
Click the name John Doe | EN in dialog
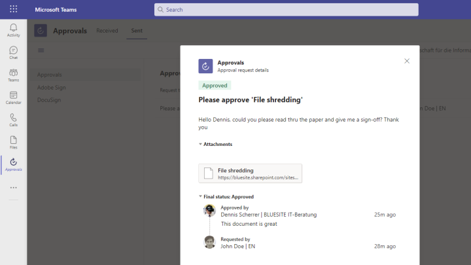(238, 247)
